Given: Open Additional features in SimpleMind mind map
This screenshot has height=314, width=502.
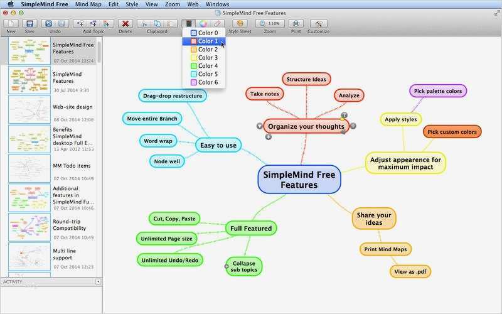Looking at the screenshot, I should [29, 198].
